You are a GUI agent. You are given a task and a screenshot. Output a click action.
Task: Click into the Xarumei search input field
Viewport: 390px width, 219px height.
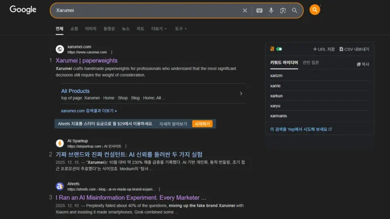147,11
